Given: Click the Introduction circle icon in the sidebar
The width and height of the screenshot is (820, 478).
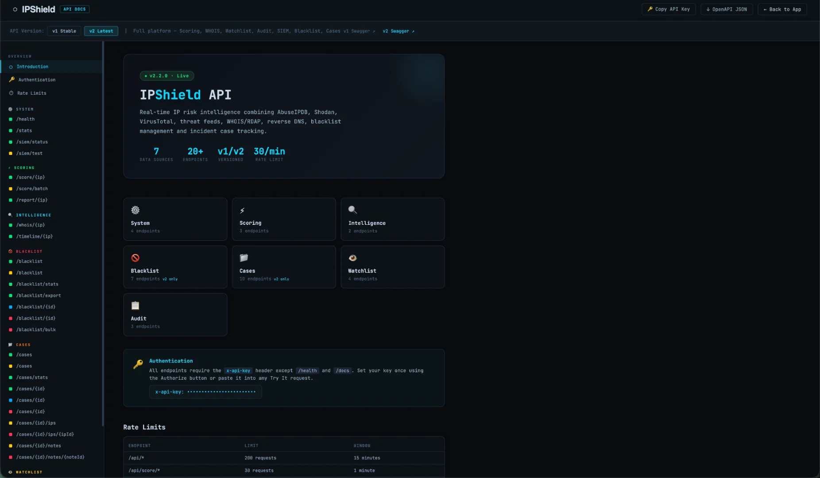Looking at the screenshot, I should (x=11, y=67).
